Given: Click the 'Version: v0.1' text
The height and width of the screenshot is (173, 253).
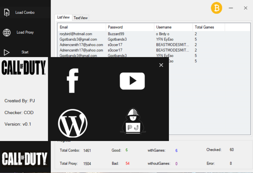Looking at the screenshot, I should 18,124.
